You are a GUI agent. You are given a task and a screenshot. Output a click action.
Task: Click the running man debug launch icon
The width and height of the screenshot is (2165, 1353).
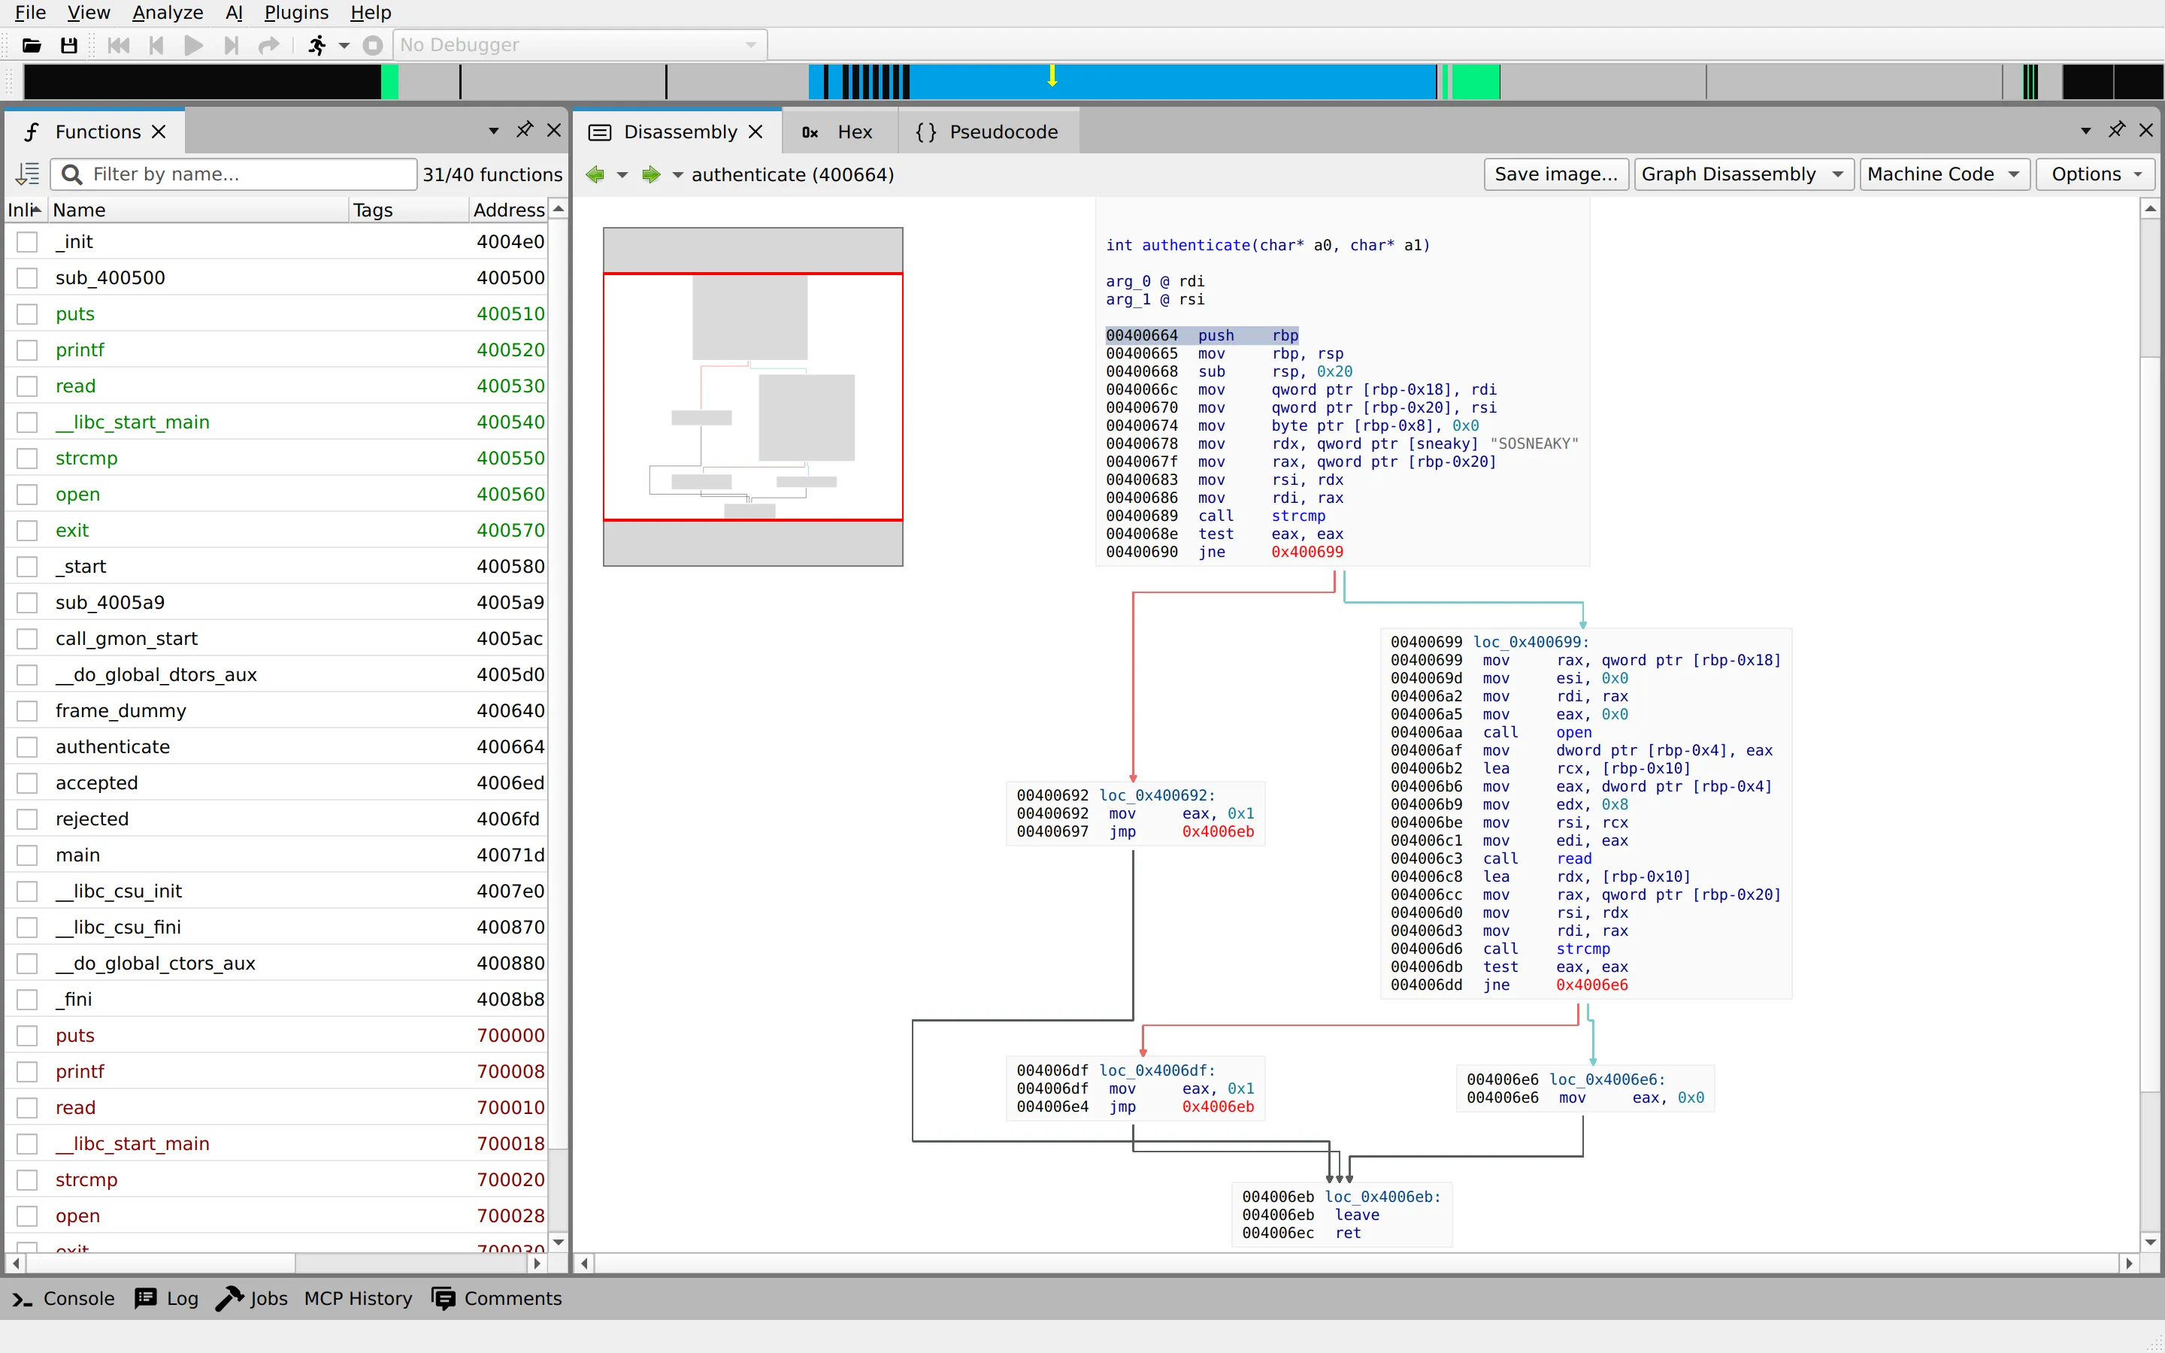pyautogui.click(x=316, y=45)
